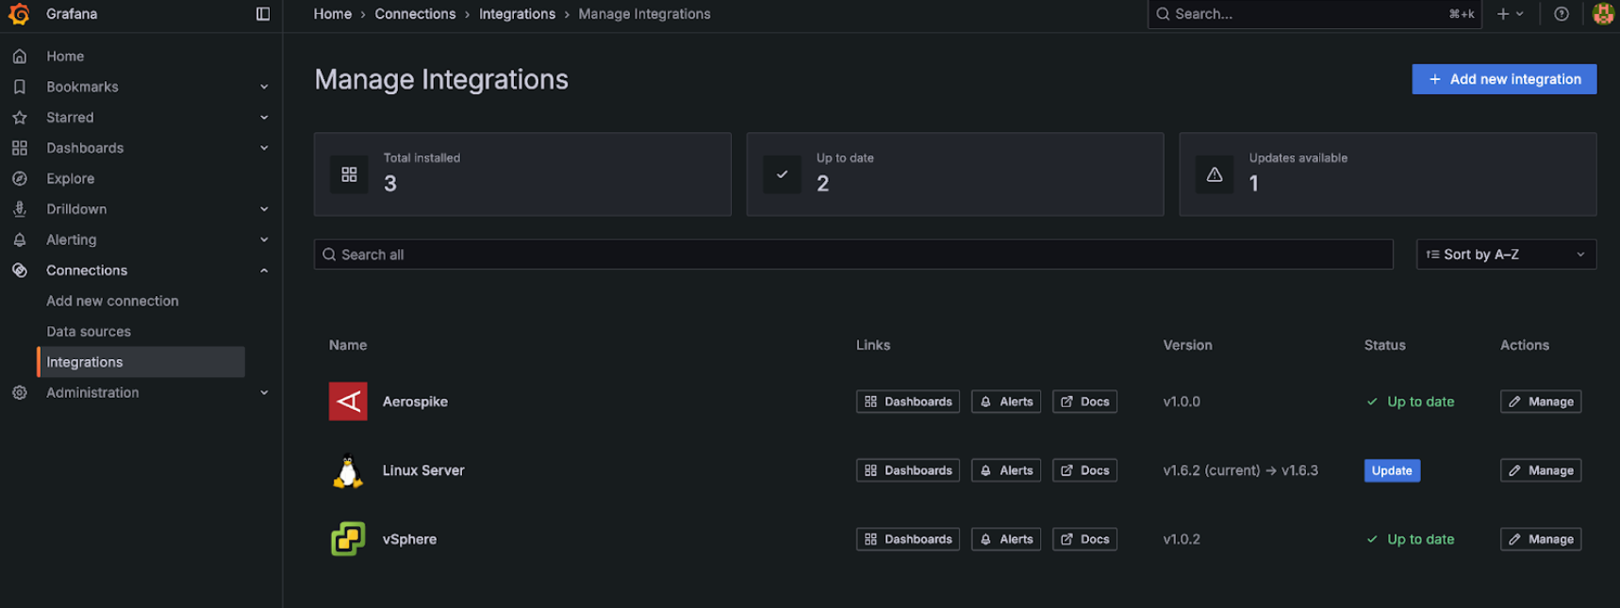This screenshot has width=1620, height=608.
Task: Select Data sources in the sidebar
Action: tap(89, 332)
